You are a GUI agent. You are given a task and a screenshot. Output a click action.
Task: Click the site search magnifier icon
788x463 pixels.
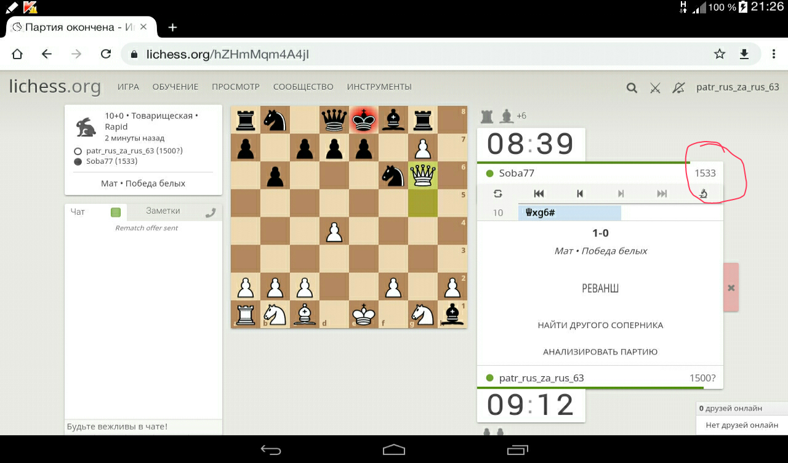(x=632, y=87)
